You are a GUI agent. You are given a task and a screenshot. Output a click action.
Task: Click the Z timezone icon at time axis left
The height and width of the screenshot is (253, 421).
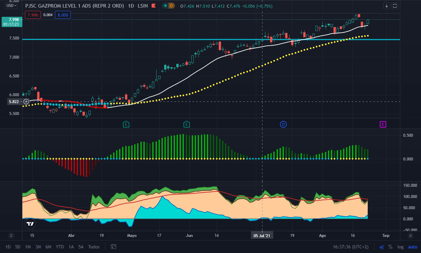pos(11,236)
